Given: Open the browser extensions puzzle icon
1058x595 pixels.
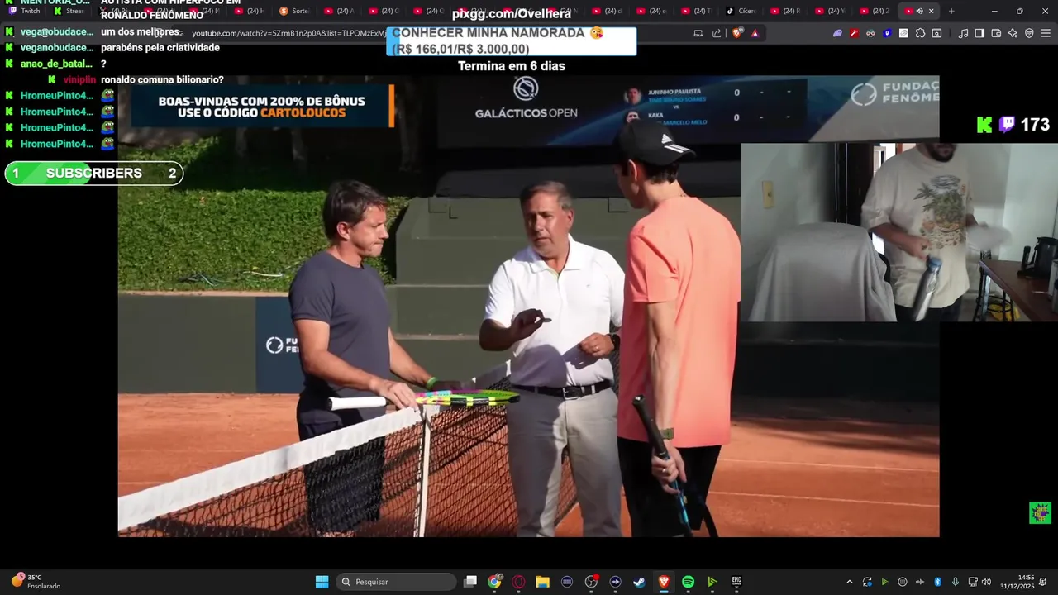Looking at the screenshot, I should [920, 33].
